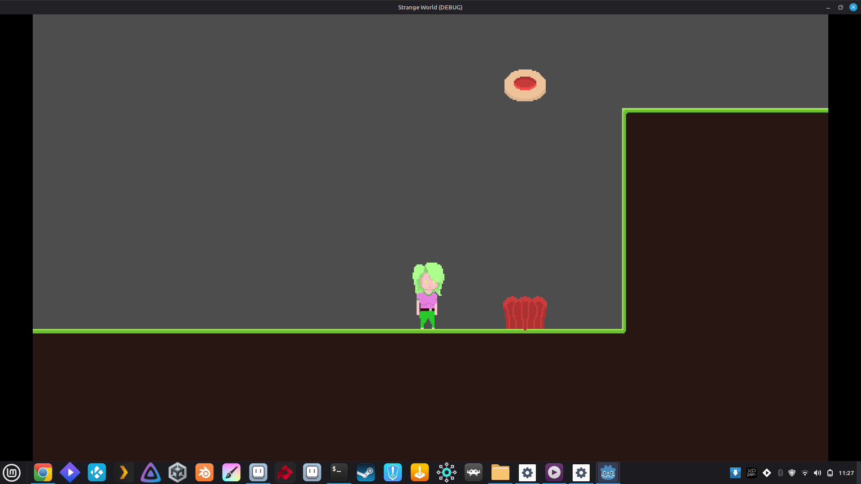861x484 pixels.
Task: Open the Wi-Fi network tray menu
Action: (805, 473)
